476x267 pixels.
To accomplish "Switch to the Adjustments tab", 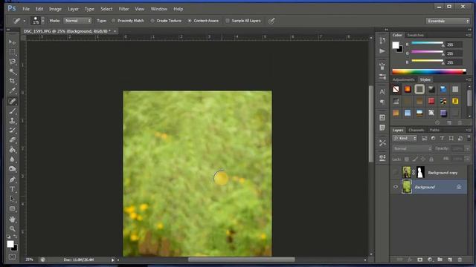I will tap(403, 79).
